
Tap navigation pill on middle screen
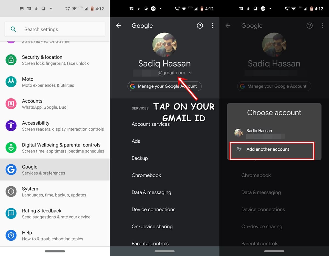point(164,251)
